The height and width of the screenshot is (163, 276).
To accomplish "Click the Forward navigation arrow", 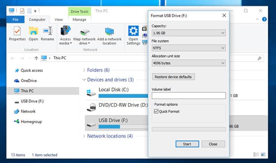I will 22,58.
